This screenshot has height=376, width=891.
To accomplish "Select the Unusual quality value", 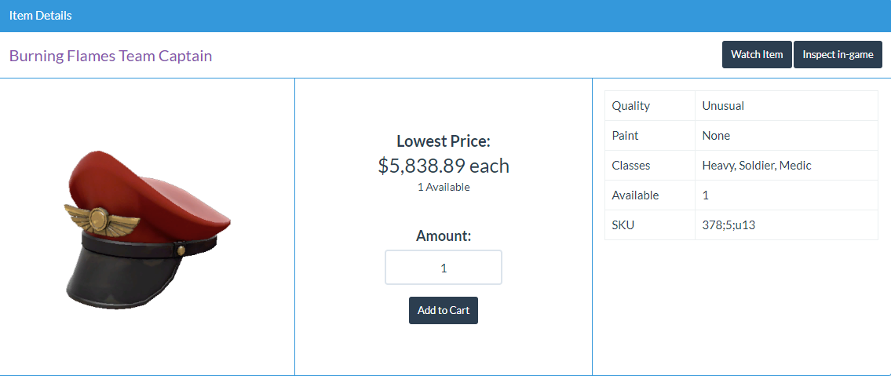I will point(723,106).
